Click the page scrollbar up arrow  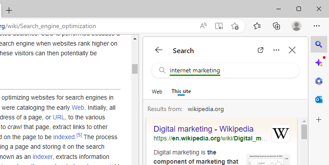(x=135, y=39)
